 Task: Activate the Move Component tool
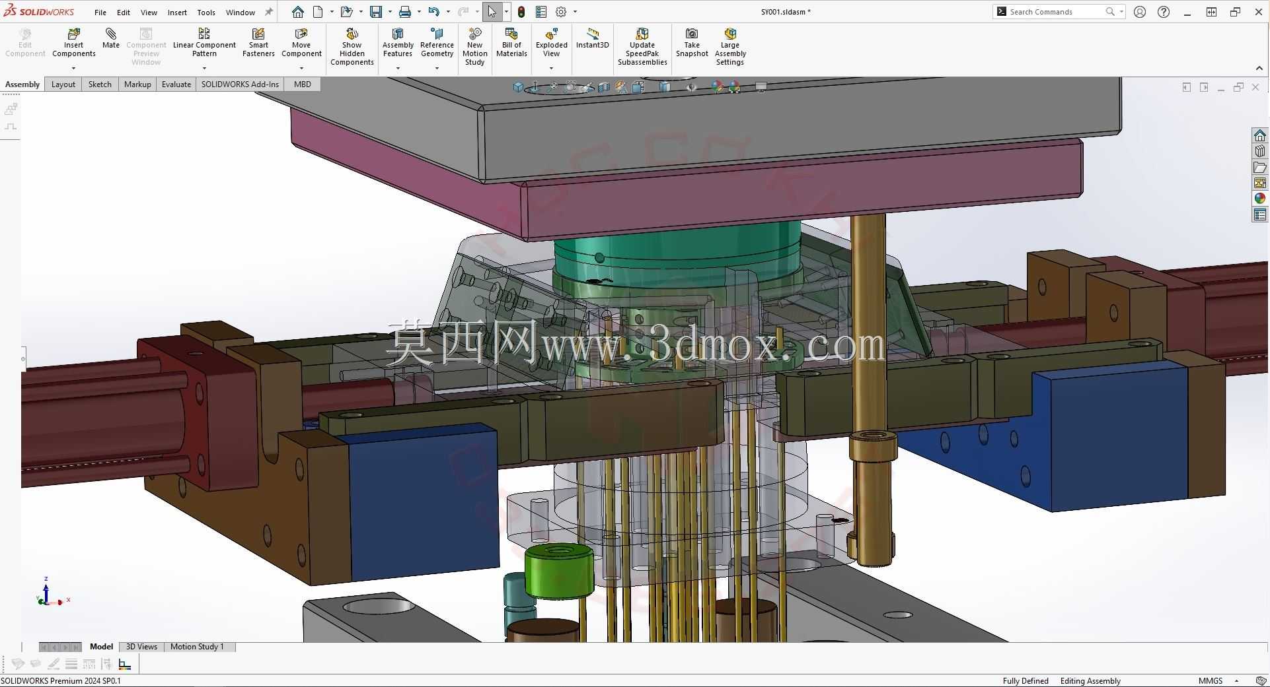coord(301,44)
